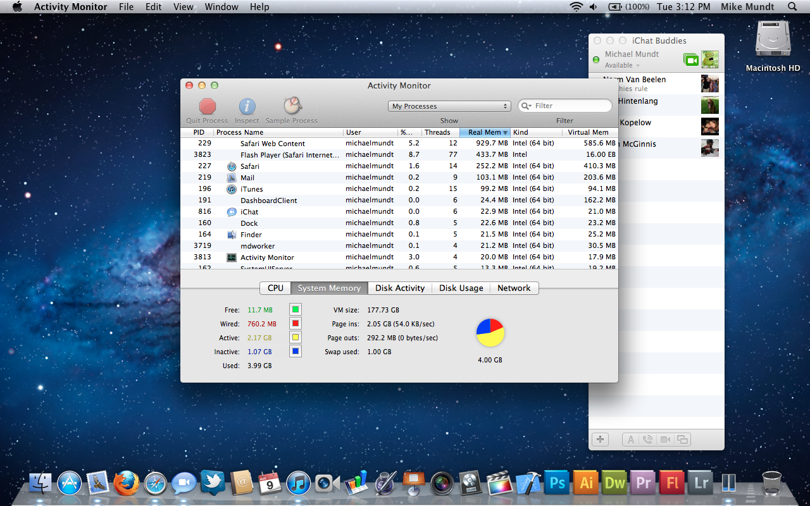810x506 pixels.
Task: Click the red Wired memory color swatch
Action: (x=296, y=324)
